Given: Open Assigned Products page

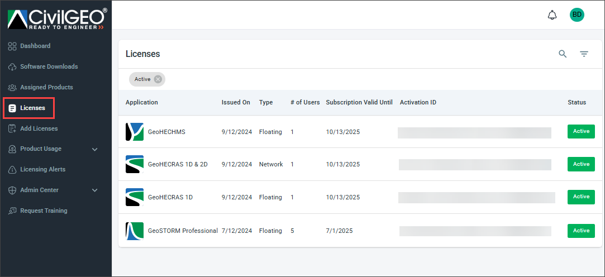Looking at the screenshot, I should pos(46,87).
